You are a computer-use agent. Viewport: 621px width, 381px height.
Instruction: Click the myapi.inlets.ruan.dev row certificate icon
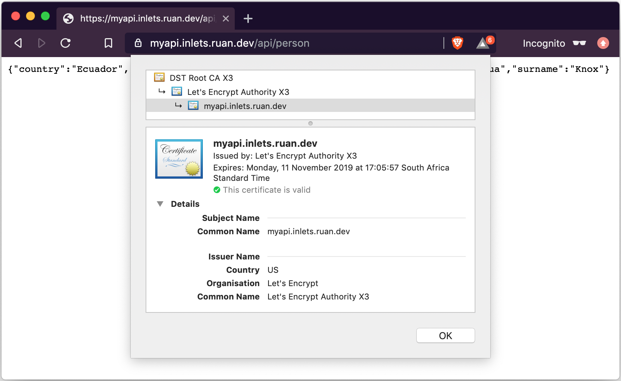193,105
